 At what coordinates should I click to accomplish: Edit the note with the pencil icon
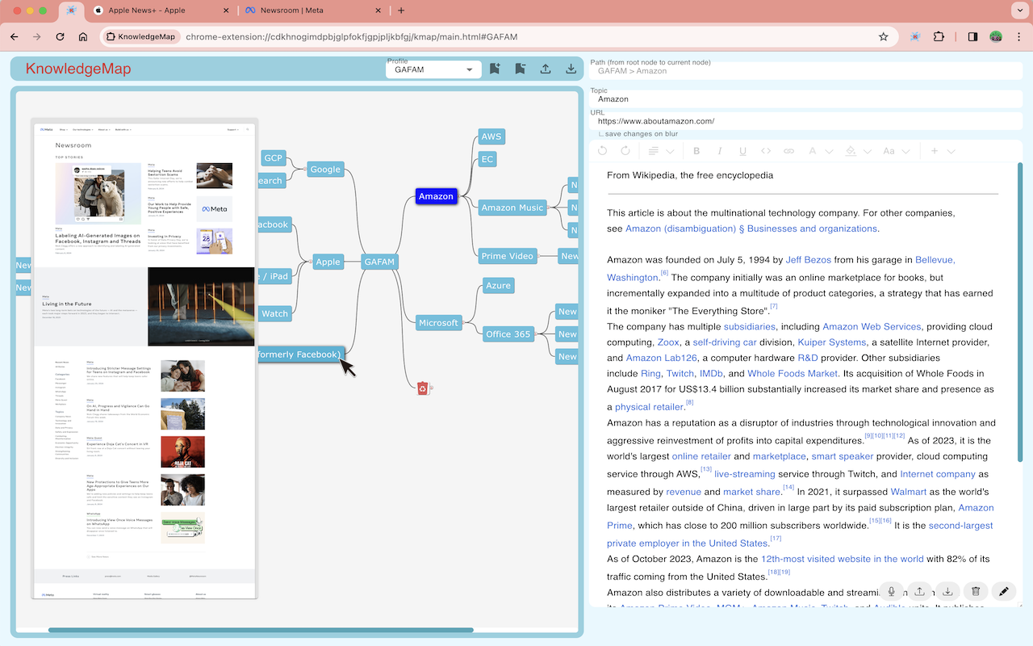(x=1004, y=591)
